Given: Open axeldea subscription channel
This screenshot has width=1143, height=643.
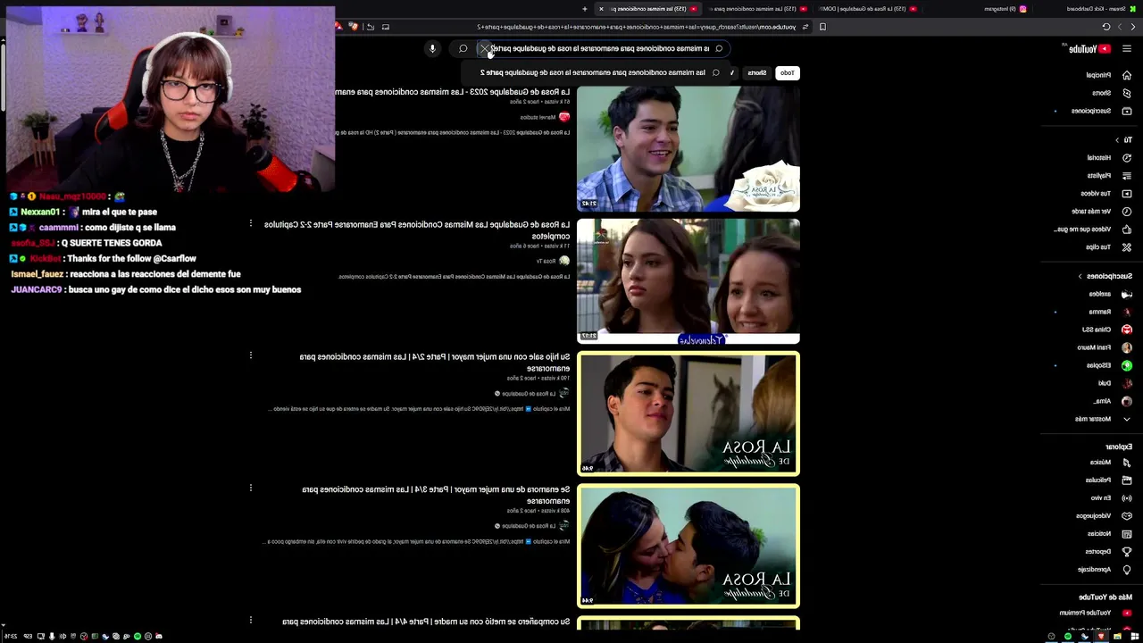Looking at the screenshot, I should click(1108, 294).
